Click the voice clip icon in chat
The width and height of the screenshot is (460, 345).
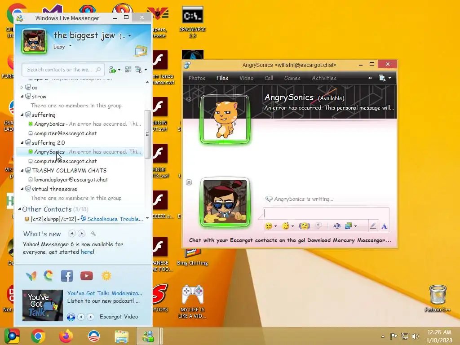[318, 226]
